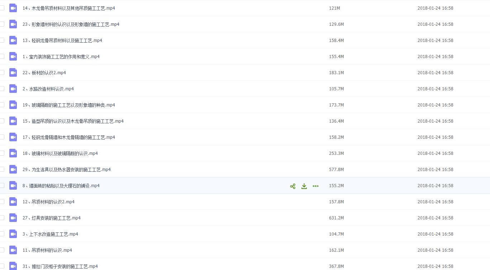490x270 pixels.
Task: Click the date in the 173.7M row
Action: (x=436, y=105)
